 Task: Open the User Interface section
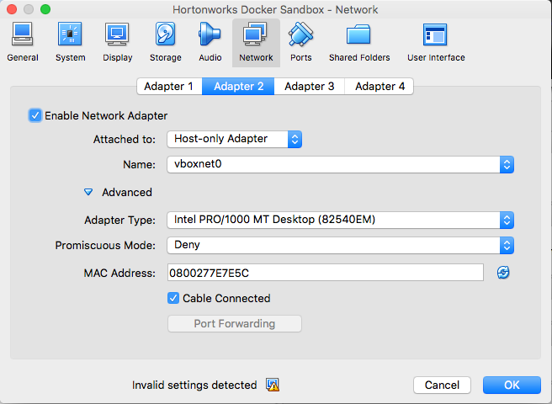point(436,42)
